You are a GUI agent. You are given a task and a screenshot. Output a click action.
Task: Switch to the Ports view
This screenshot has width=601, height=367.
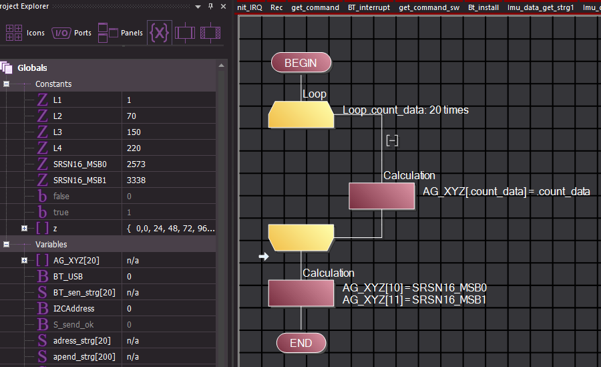tap(72, 33)
